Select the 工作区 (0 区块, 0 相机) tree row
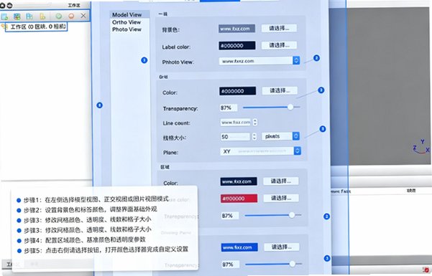The image size is (432, 276). 36,27
